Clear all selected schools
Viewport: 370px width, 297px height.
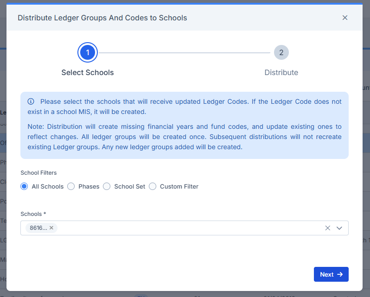(327, 228)
